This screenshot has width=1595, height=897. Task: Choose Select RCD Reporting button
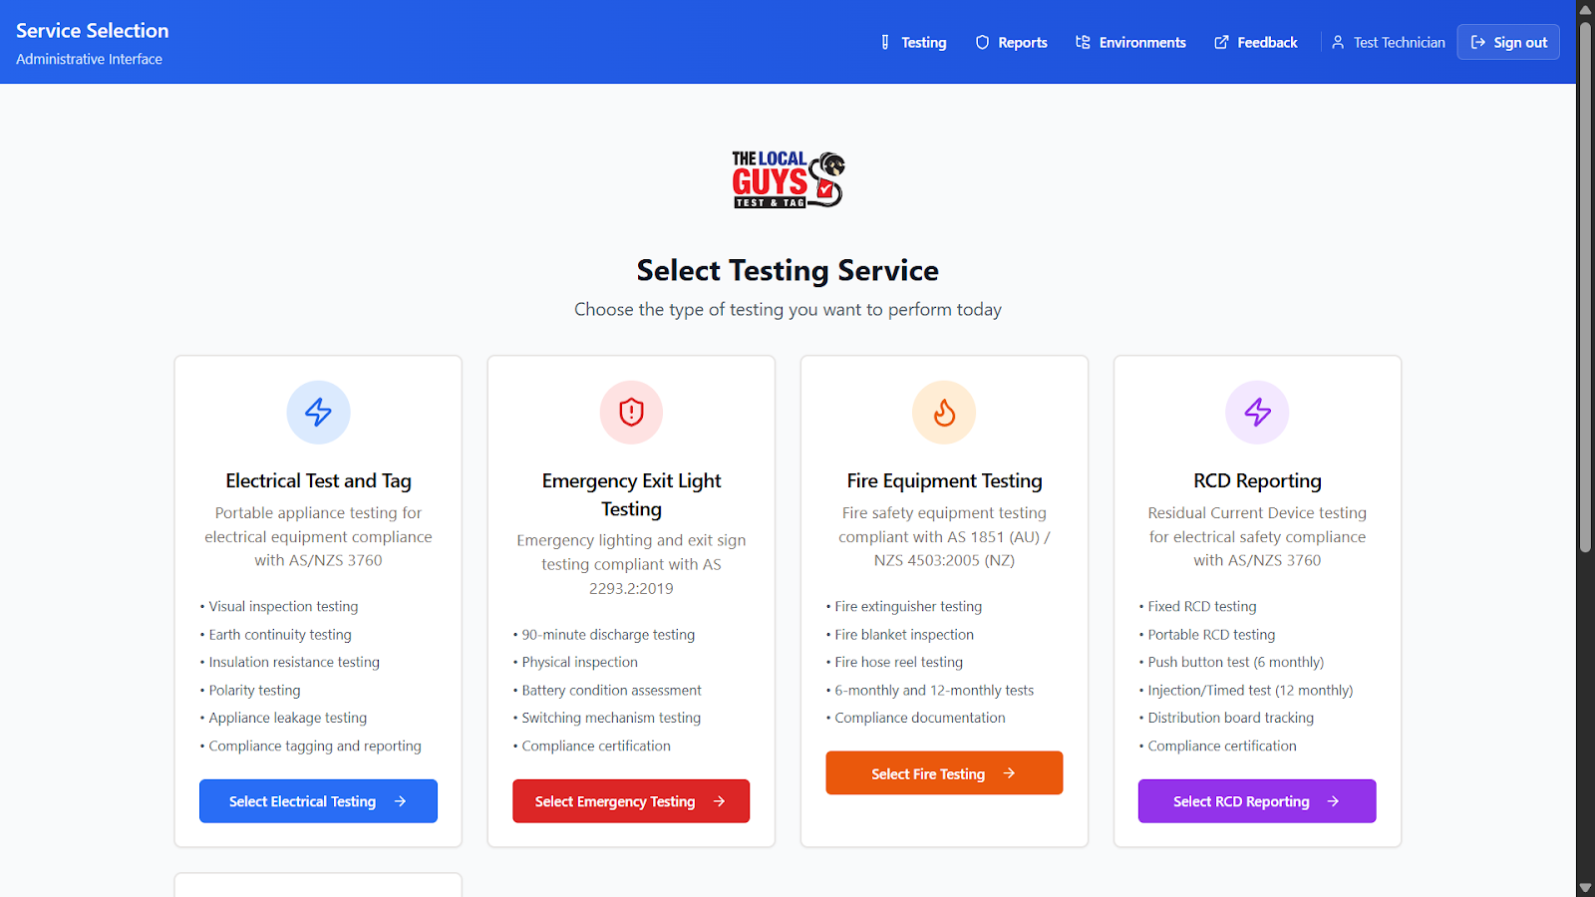pyautogui.click(x=1257, y=801)
